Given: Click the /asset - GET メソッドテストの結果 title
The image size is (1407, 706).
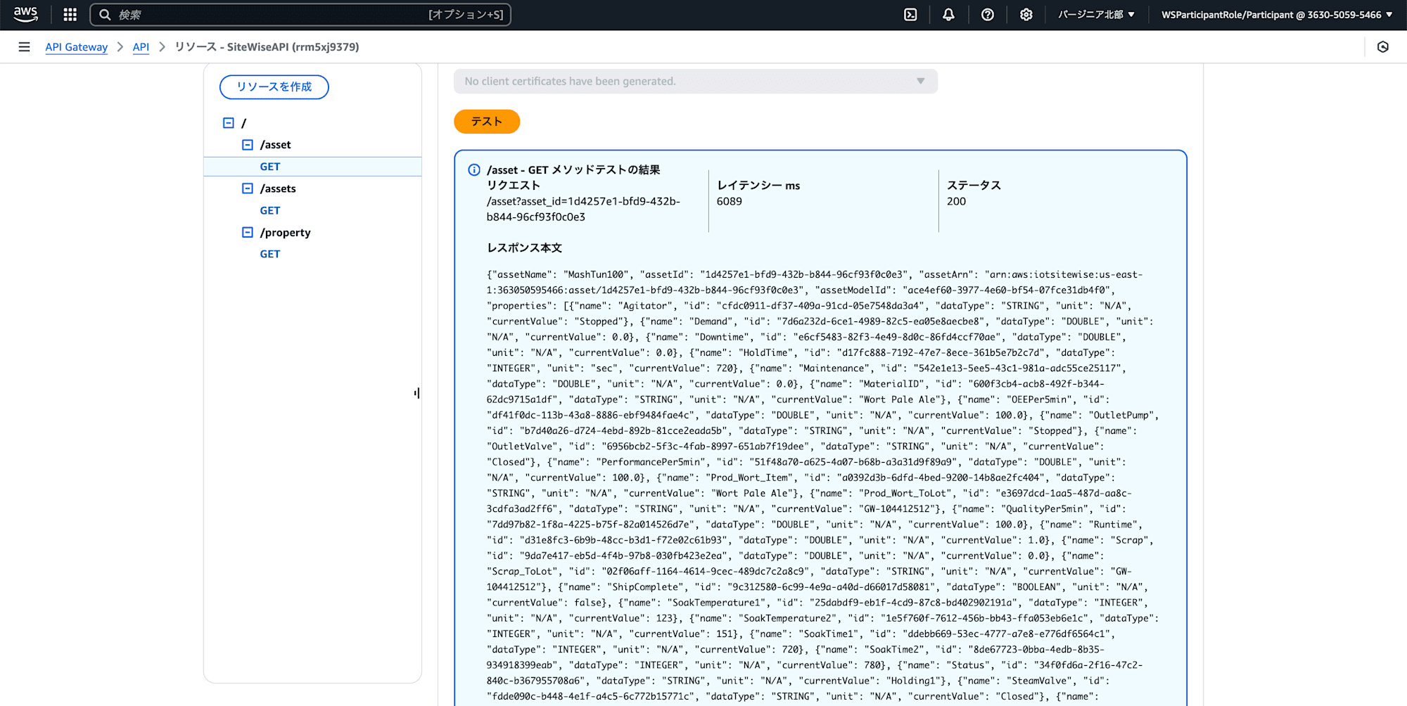Looking at the screenshot, I should (x=573, y=170).
